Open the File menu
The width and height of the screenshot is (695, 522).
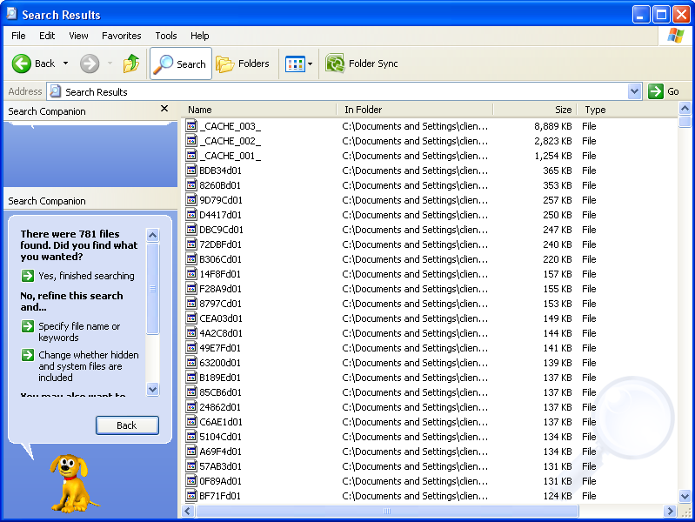[x=18, y=36]
